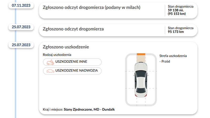Click the 59 138 mi. odometer value
Image resolution: width=210 pixels, height=118 pixels.
[176, 10]
